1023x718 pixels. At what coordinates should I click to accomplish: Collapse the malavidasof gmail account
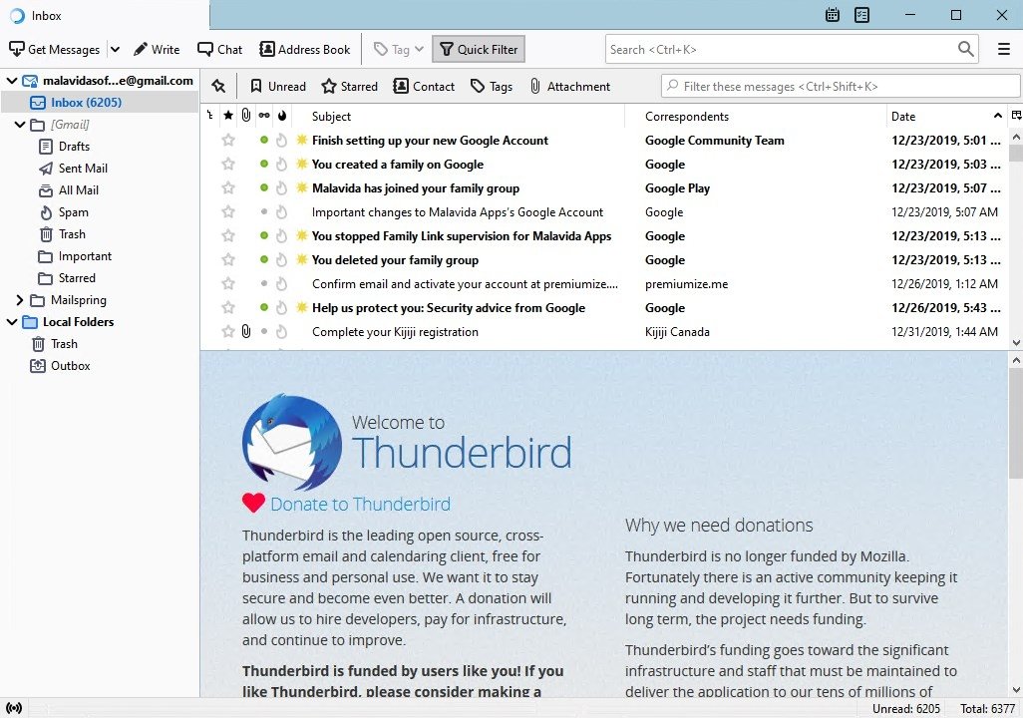point(12,81)
